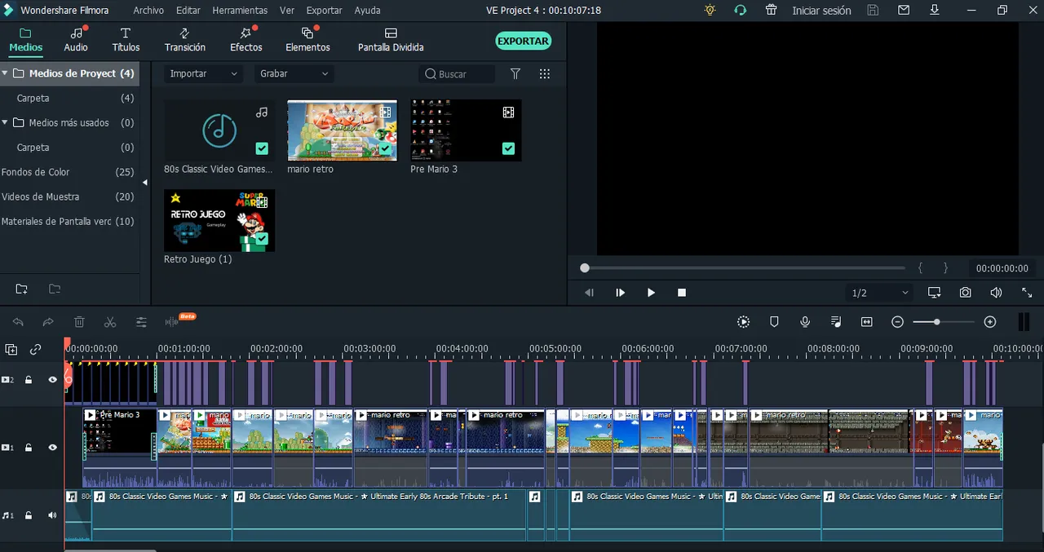
Task: Click Iniciar sesión
Action: 821,11
